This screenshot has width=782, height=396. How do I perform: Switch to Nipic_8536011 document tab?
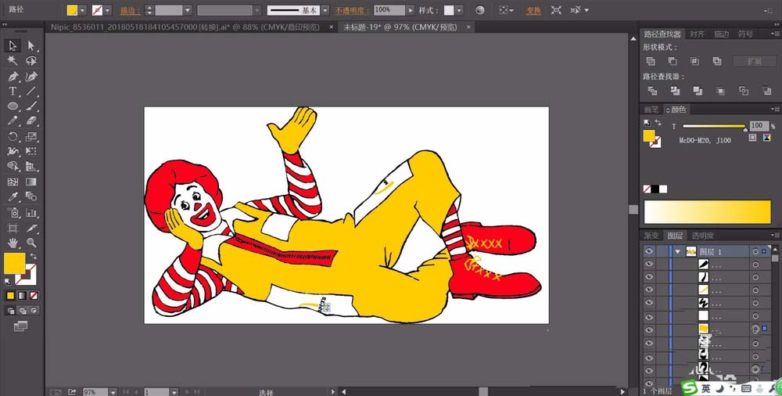click(x=185, y=27)
